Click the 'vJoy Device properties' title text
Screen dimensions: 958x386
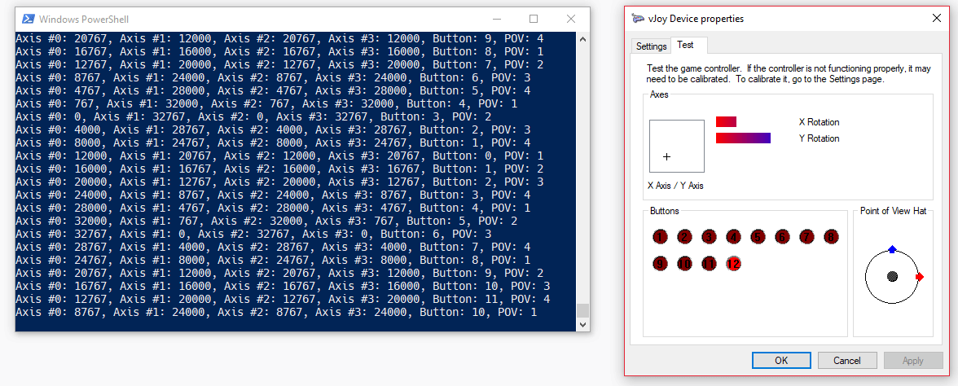[x=696, y=19]
